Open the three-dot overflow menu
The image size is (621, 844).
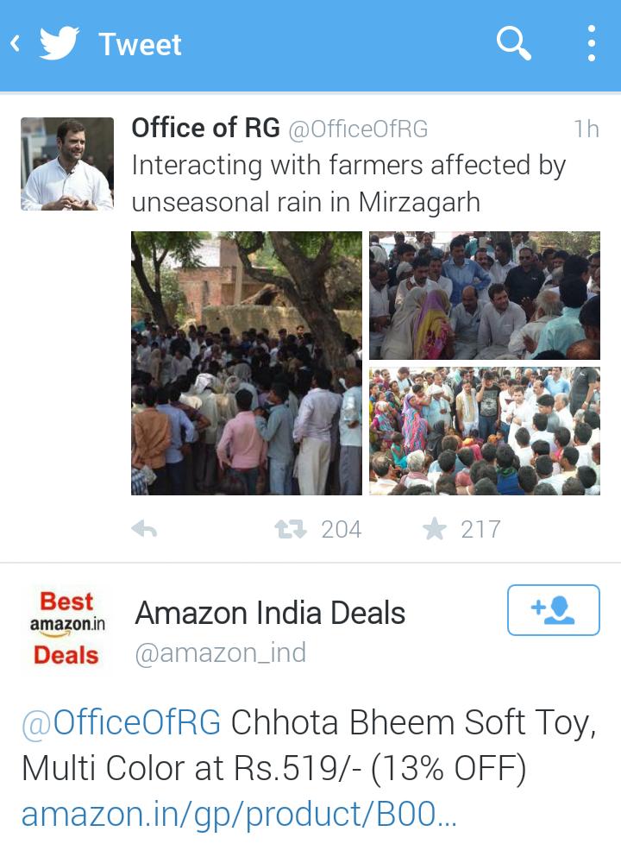pyautogui.click(x=591, y=43)
